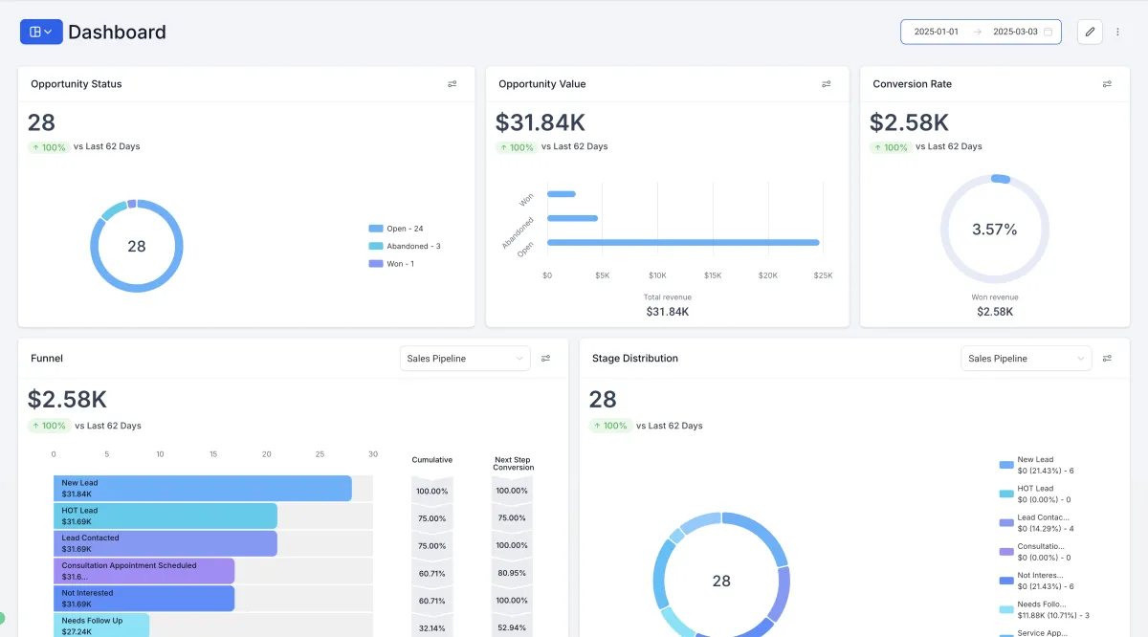1148x637 pixels.
Task: Open Opportunity Status widget filter settings
Action: (x=453, y=84)
